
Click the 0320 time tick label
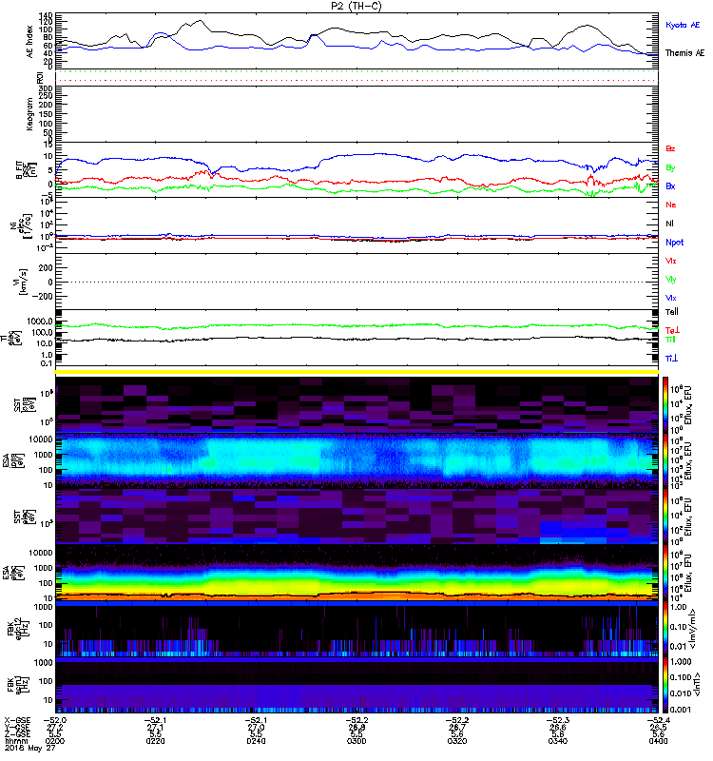tap(457, 741)
